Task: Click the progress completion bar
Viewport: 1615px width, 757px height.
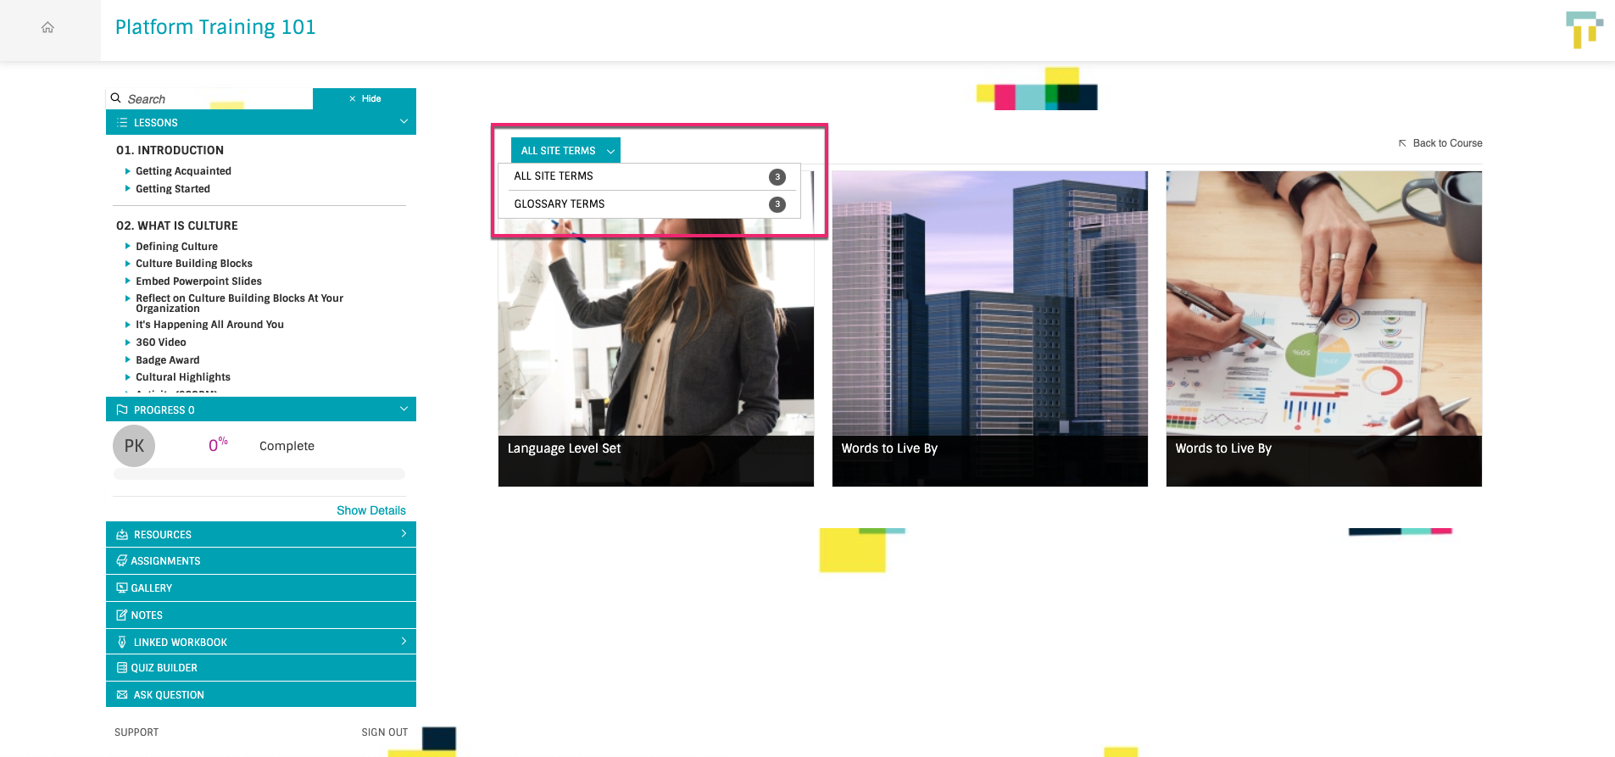Action: pos(259,474)
